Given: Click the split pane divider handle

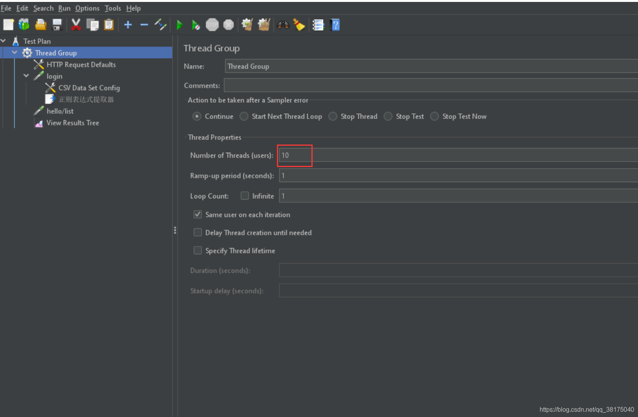Looking at the screenshot, I should pos(175,230).
